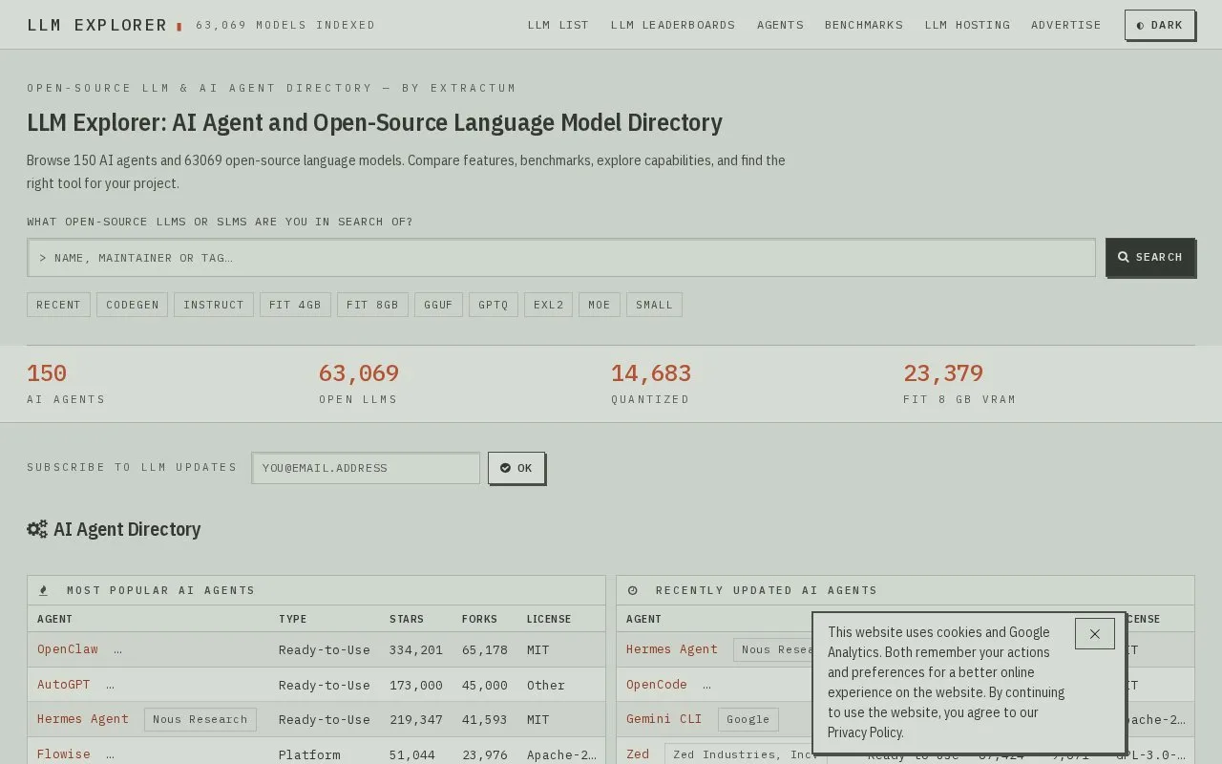Open LLM Leaderboards page
Image resolution: width=1222 pixels, height=764 pixels.
pyautogui.click(x=673, y=25)
